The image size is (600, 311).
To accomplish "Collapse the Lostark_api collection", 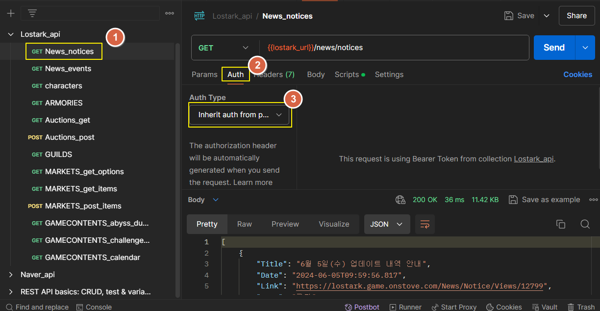I will 11,34.
